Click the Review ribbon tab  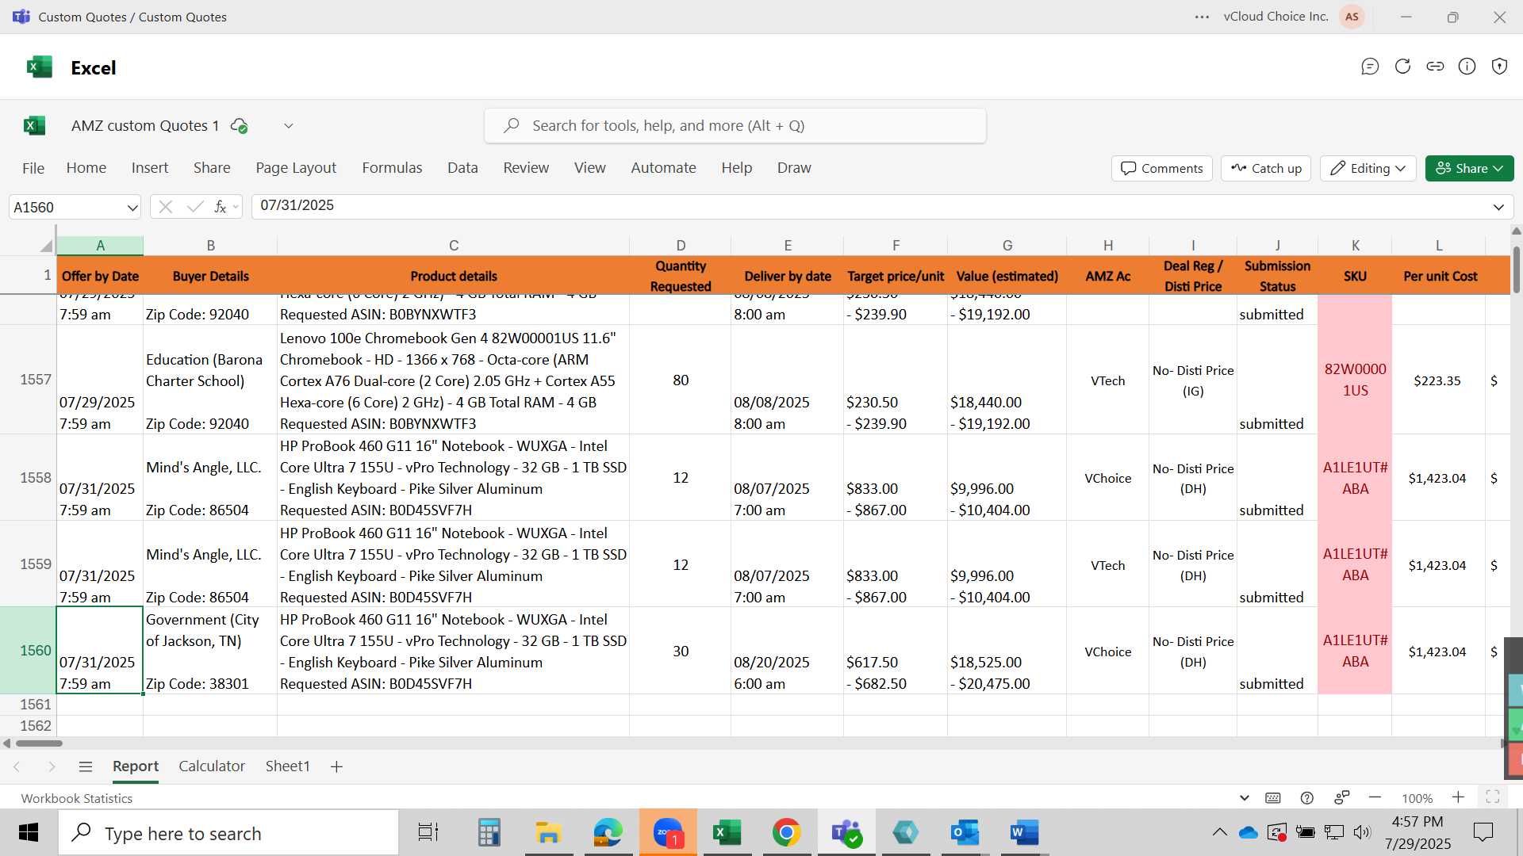coord(526,168)
